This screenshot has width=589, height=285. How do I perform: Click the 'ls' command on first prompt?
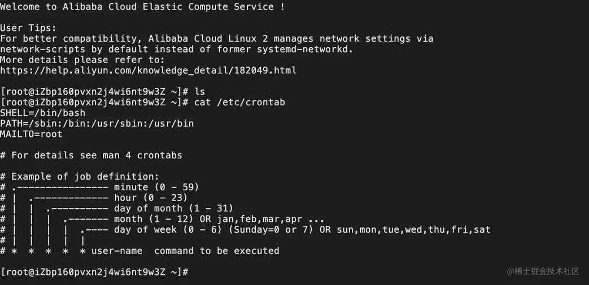click(199, 92)
